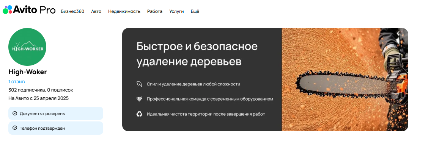Image resolution: width=428 pixels, height=143 pixels.
Task: Click the Идеальная чистота территории text
Action: 206,114
